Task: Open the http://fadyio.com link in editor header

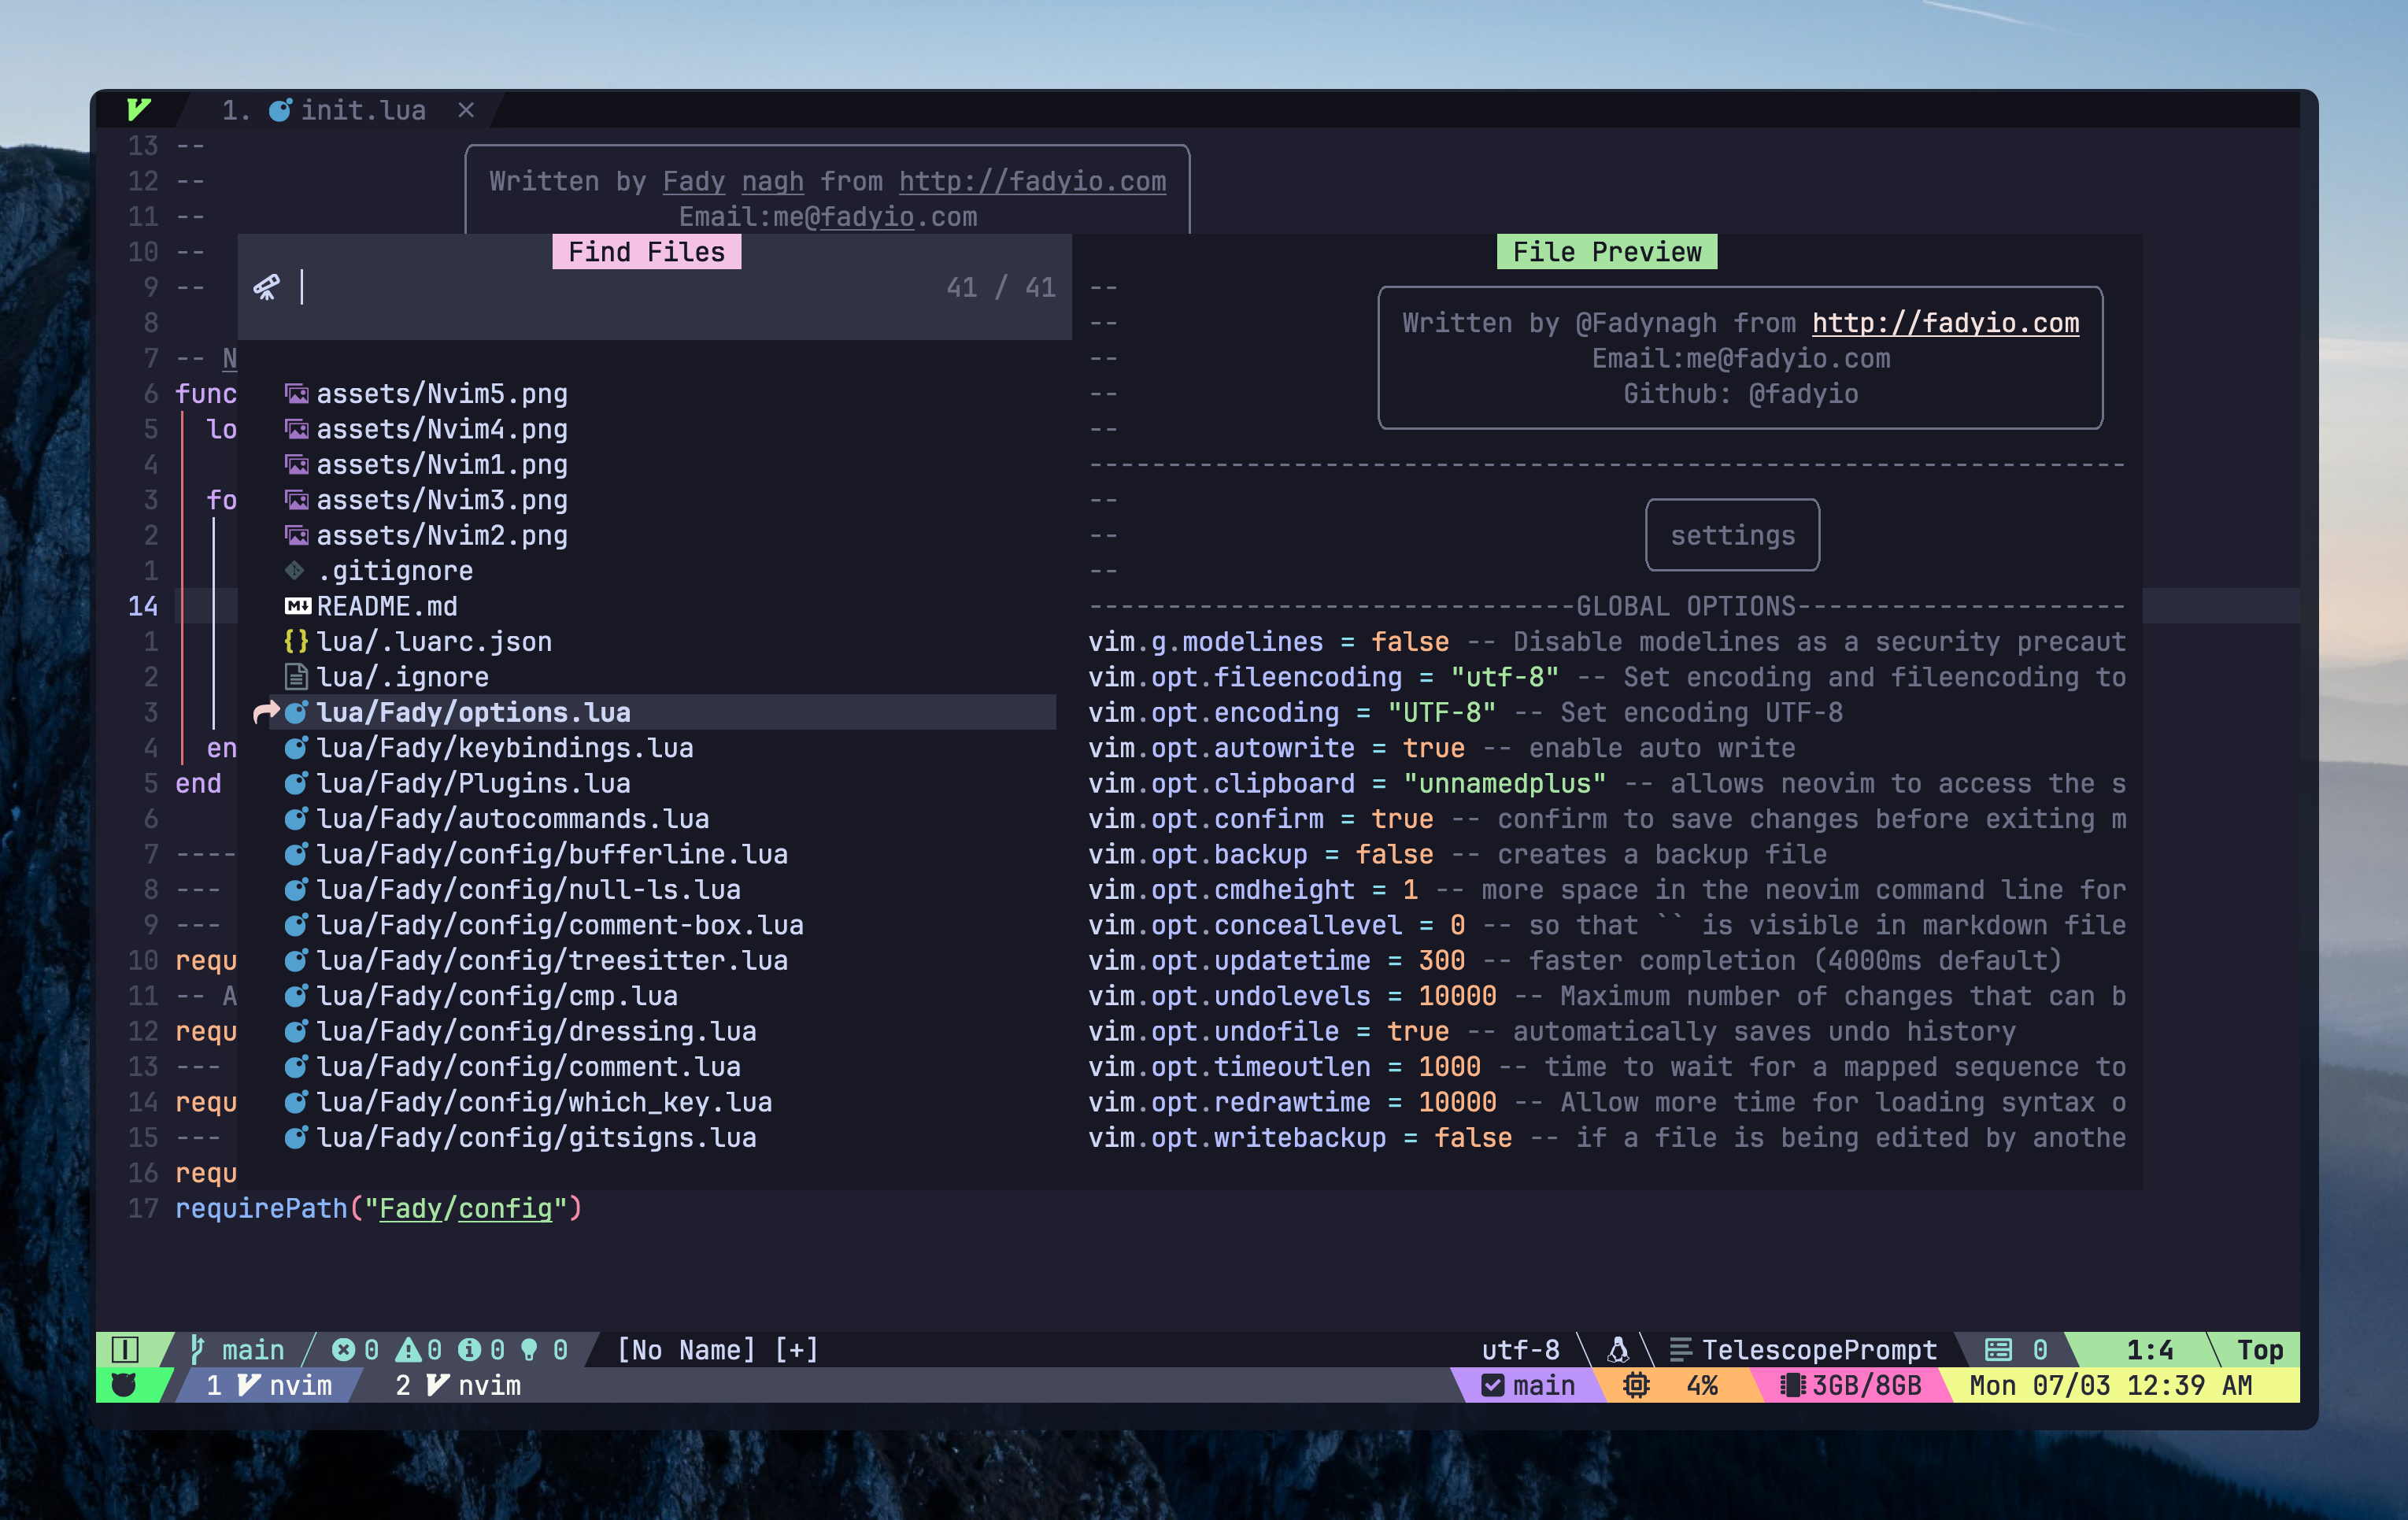Action: [1032, 181]
